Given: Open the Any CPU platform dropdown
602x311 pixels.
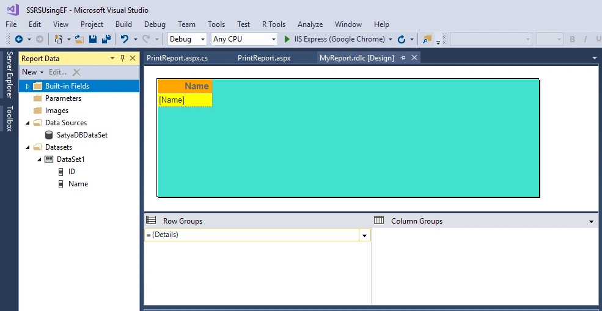Looking at the screenshot, I should point(244,39).
